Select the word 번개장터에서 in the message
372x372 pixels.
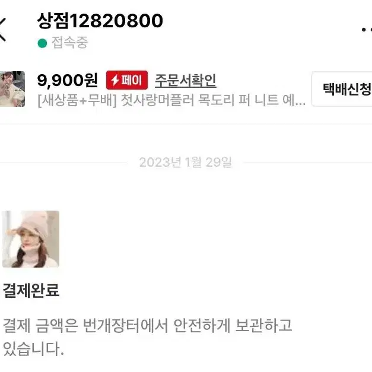(126, 326)
